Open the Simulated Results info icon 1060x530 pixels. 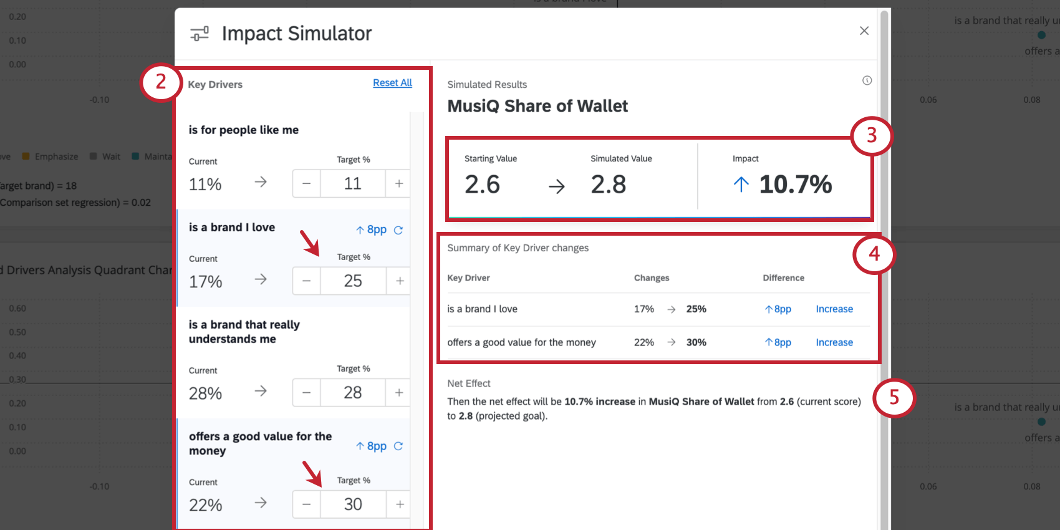tap(867, 80)
